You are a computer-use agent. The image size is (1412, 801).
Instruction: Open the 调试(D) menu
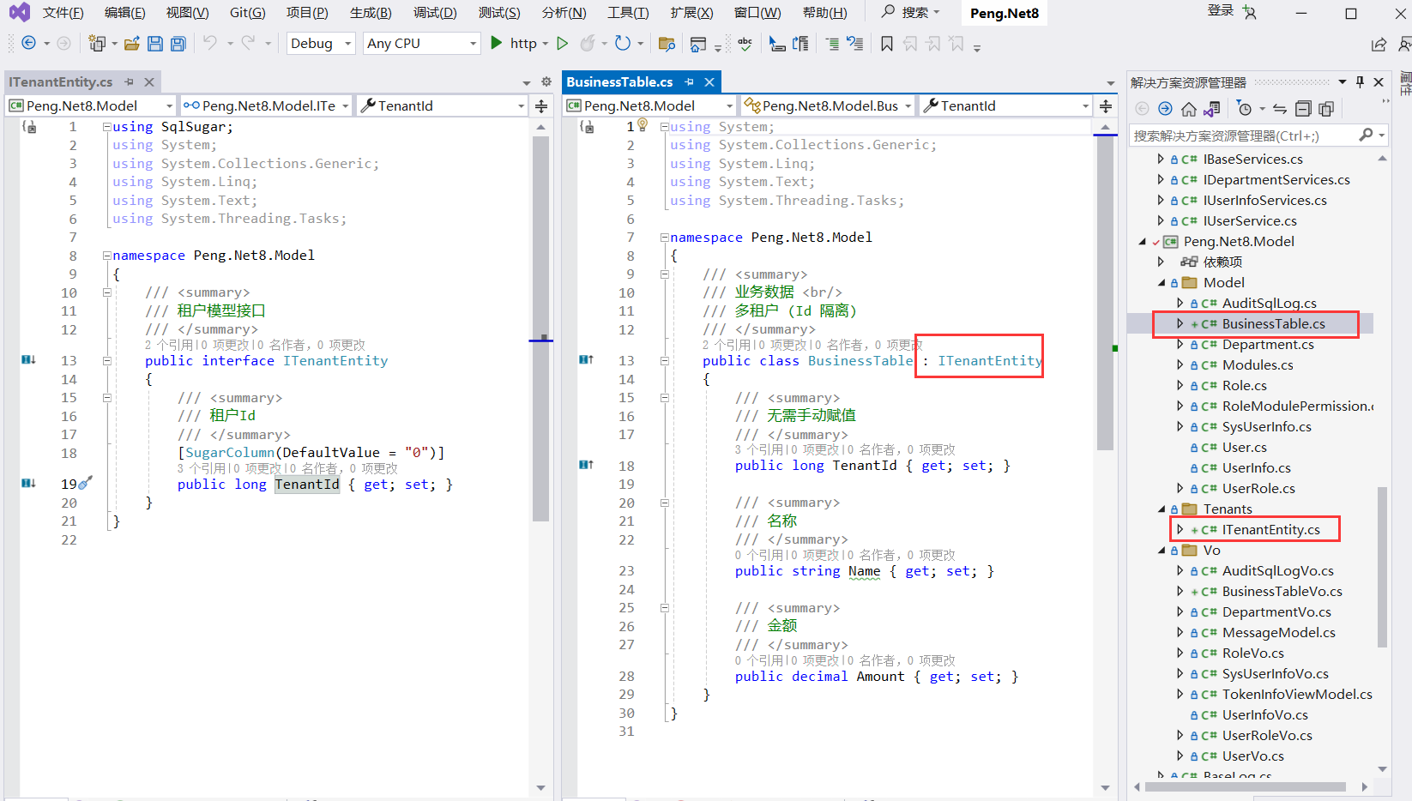pos(435,13)
